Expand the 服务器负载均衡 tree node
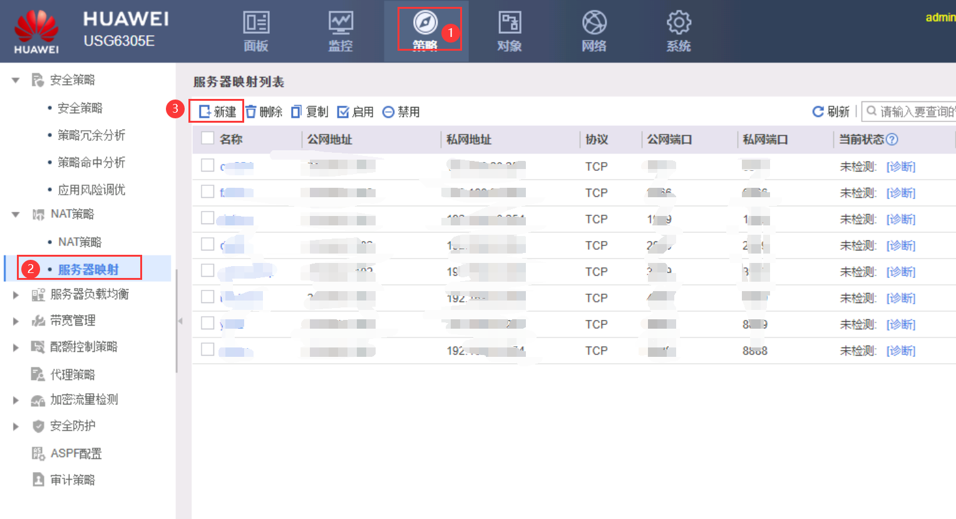The image size is (956, 519). coord(16,294)
